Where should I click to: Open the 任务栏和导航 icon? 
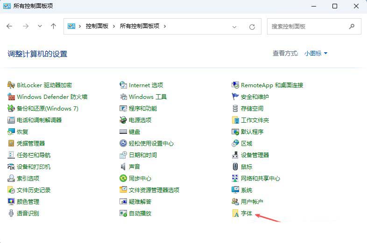pos(11,155)
